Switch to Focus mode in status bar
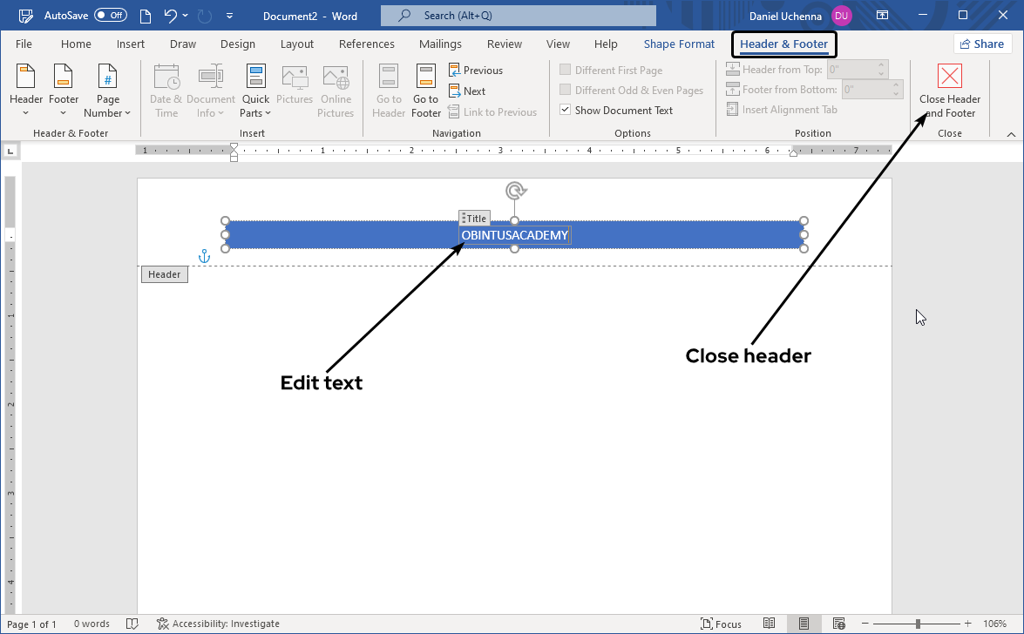The width and height of the screenshot is (1024, 634). [721, 624]
